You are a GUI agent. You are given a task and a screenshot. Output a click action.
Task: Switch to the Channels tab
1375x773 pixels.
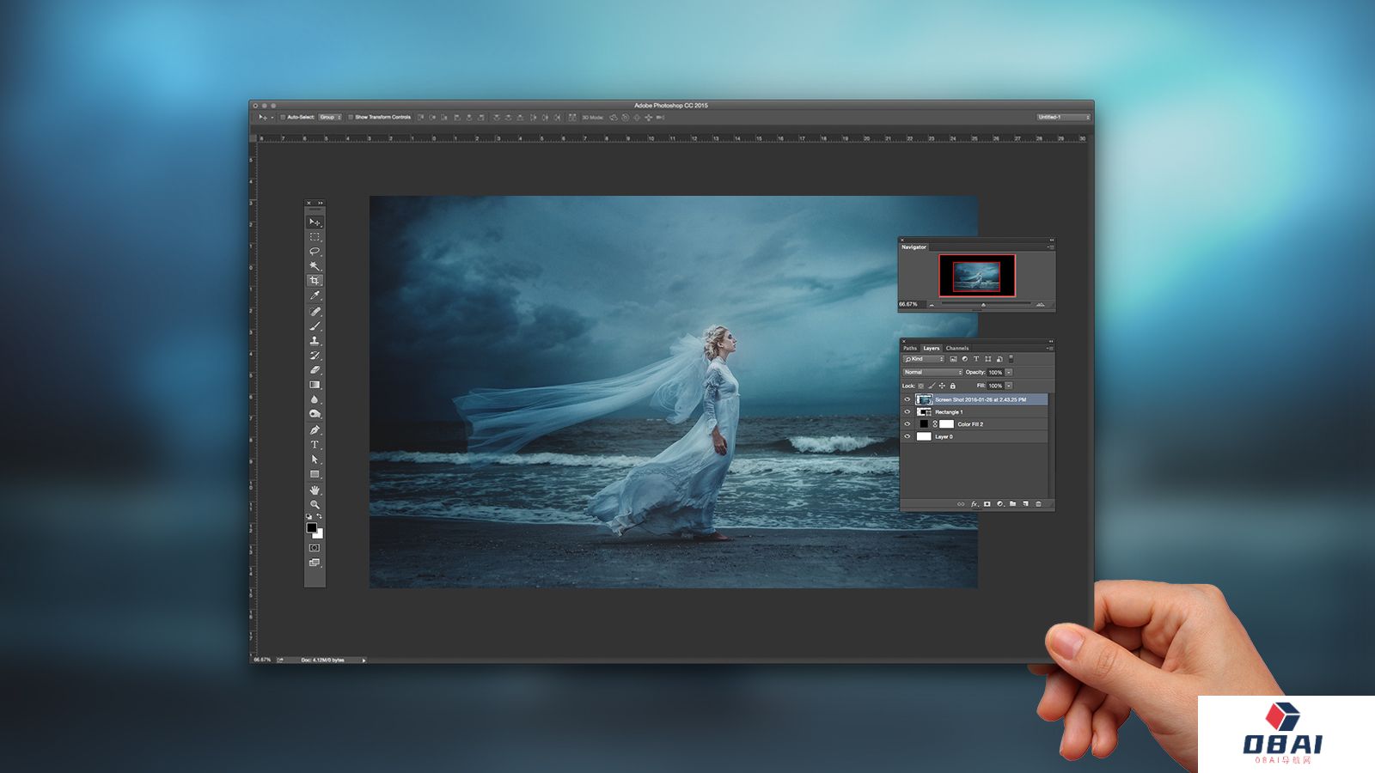pos(957,348)
